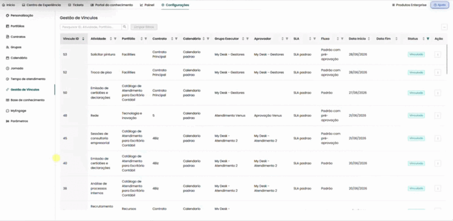Open the SLA column filter

point(314,38)
